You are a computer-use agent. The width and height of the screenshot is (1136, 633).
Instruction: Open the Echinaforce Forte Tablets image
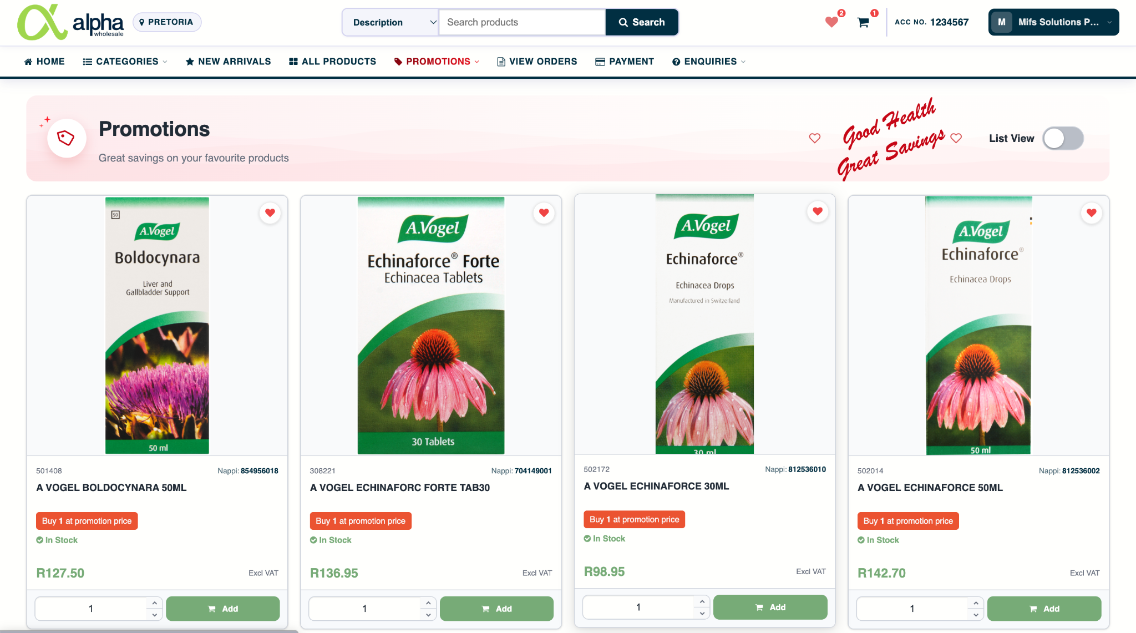[x=431, y=326]
